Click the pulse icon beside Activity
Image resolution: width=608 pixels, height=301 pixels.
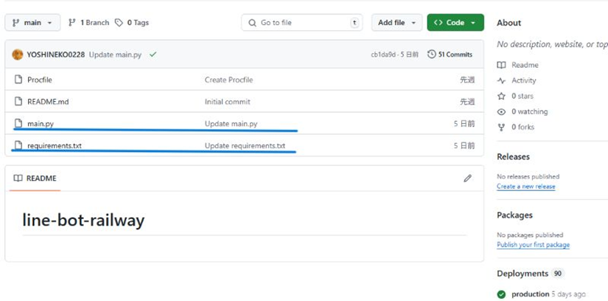coord(501,80)
